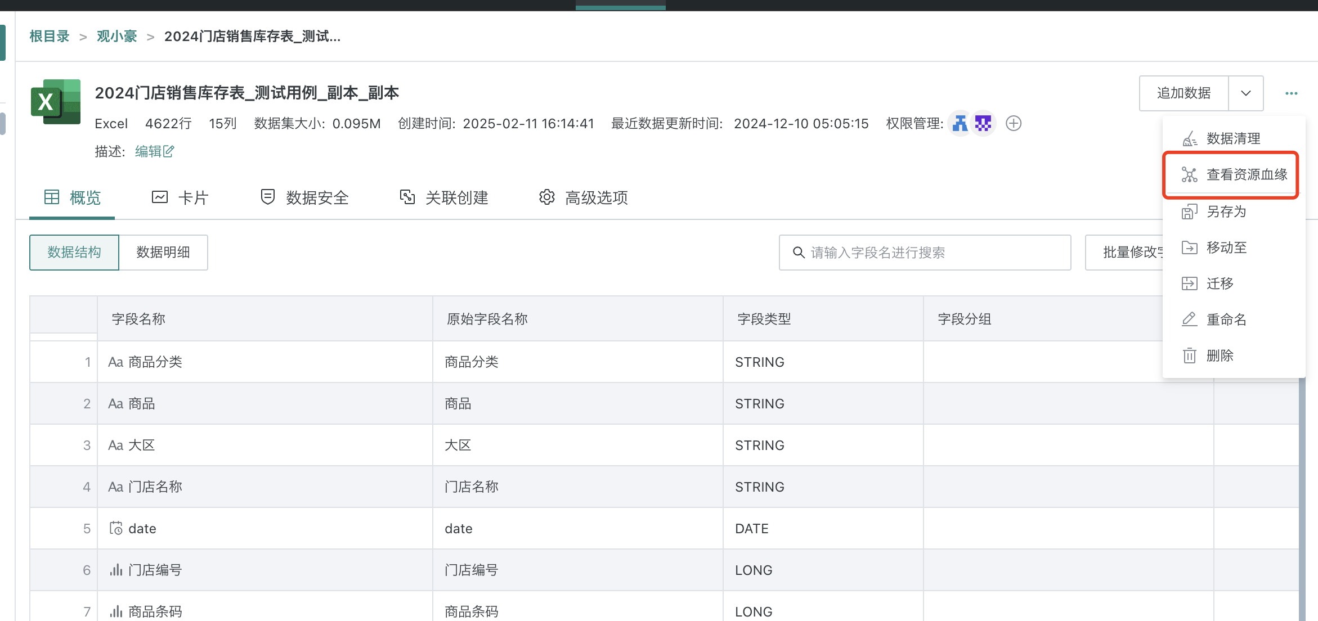1318x621 pixels.
Task: Click the bar chart icon beside 门店编号
Action: [x=116, y=570]
